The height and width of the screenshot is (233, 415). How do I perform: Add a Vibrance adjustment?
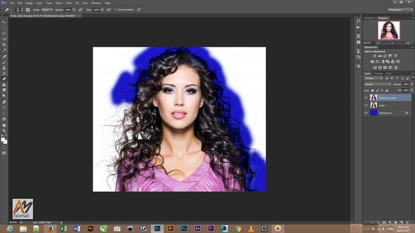(x=396, y=56)
